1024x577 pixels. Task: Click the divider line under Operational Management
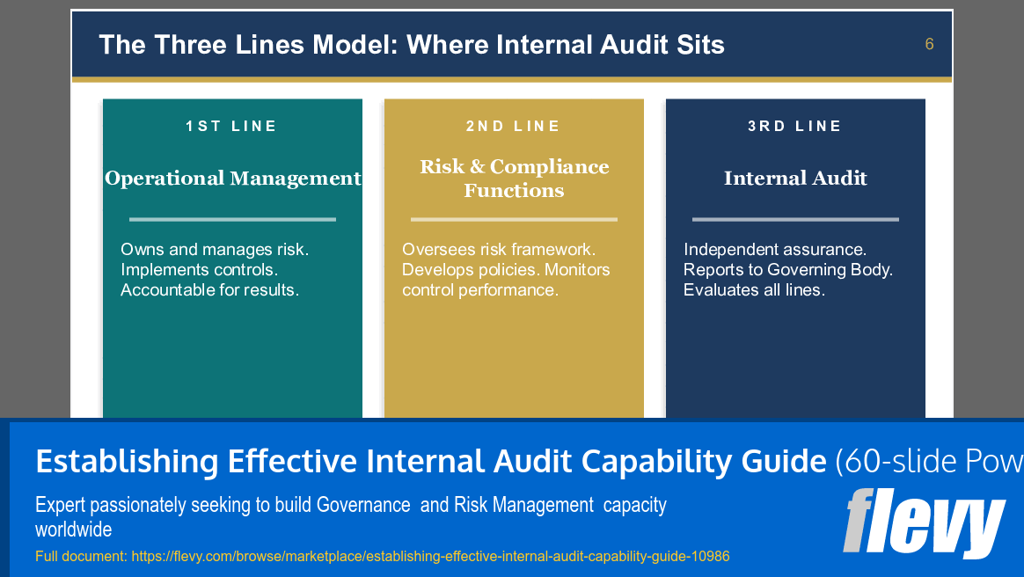[232, 218]
